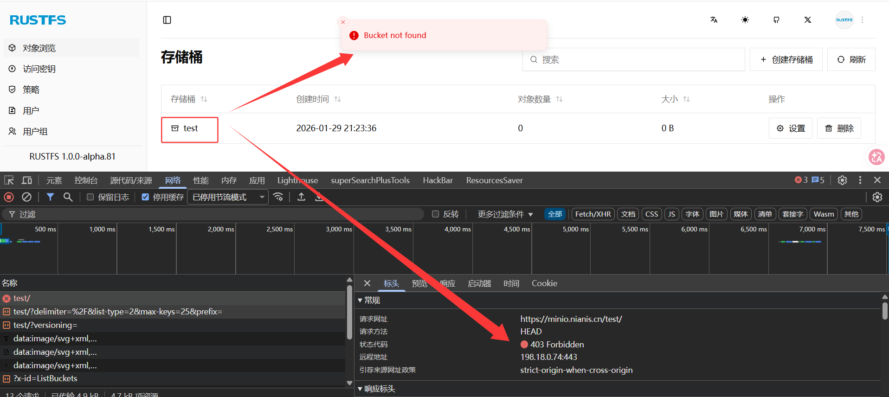Open the network search magnifier
This screenshot has width=889, height=397.
[68, 197]
